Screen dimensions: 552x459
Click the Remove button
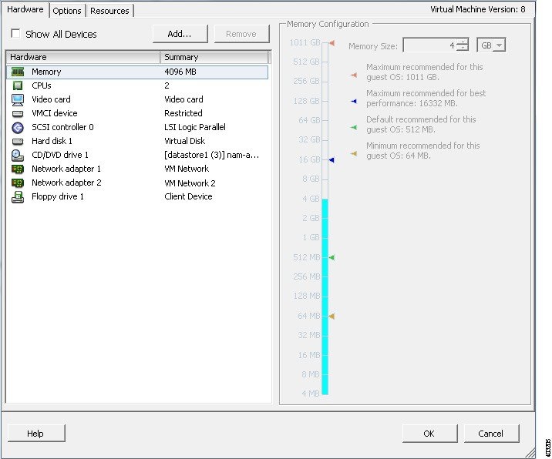pyautogui.click(x=241, y=34)
